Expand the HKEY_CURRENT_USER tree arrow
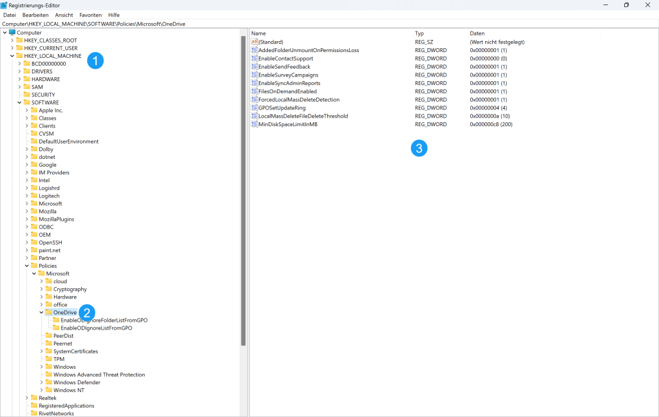The image size is (659, 417). 12,48
